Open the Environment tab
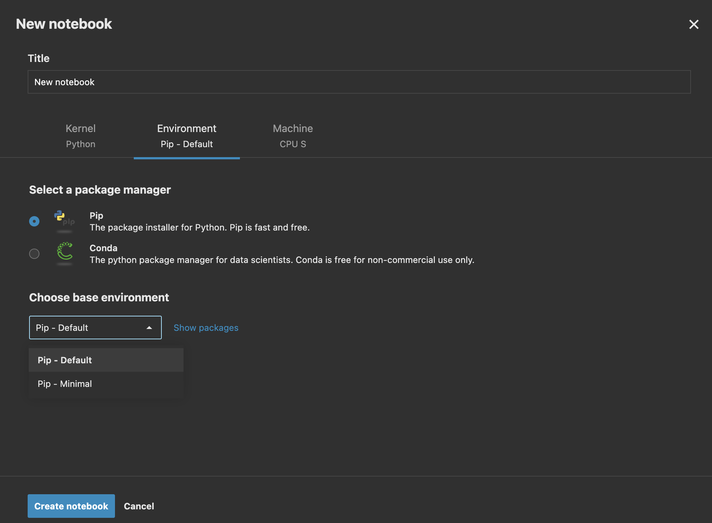Image resolution: width=712 pixels, height=523 pixels. (186, 136)
